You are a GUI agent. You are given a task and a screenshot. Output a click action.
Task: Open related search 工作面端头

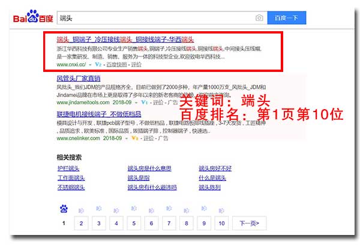pos(71,178)
